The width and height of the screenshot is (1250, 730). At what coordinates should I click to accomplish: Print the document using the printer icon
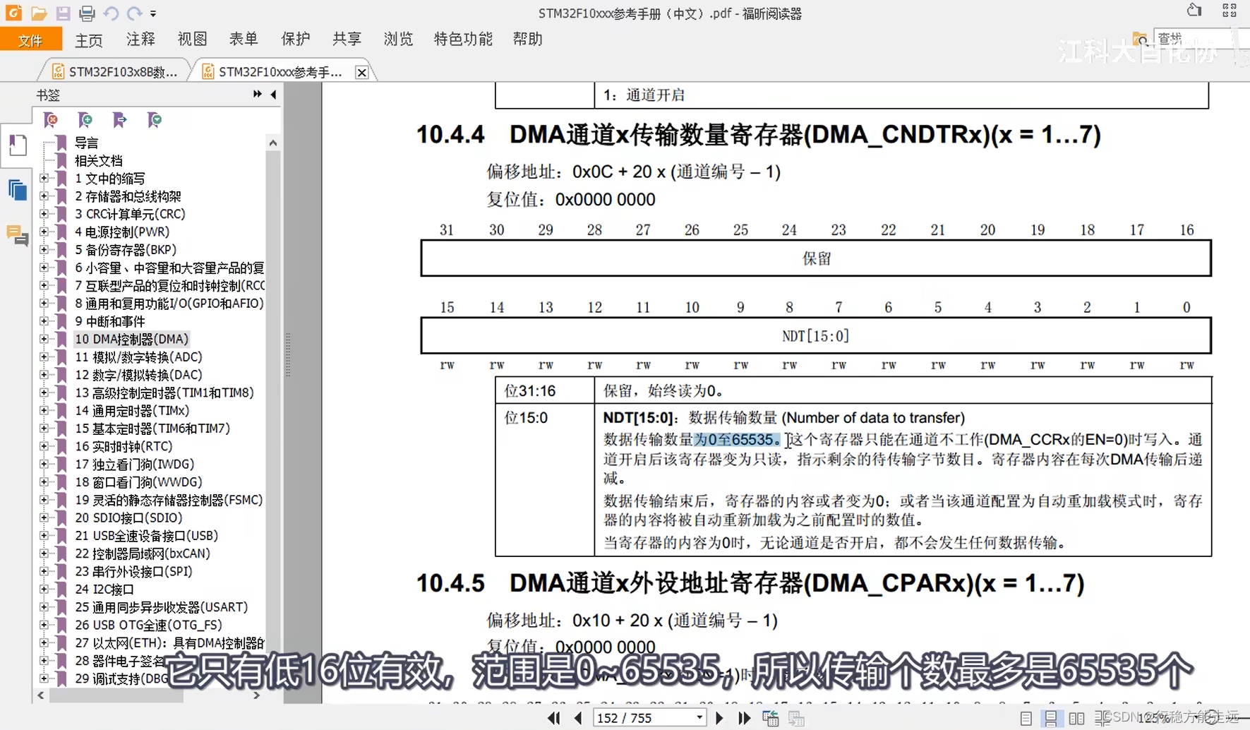87,13
